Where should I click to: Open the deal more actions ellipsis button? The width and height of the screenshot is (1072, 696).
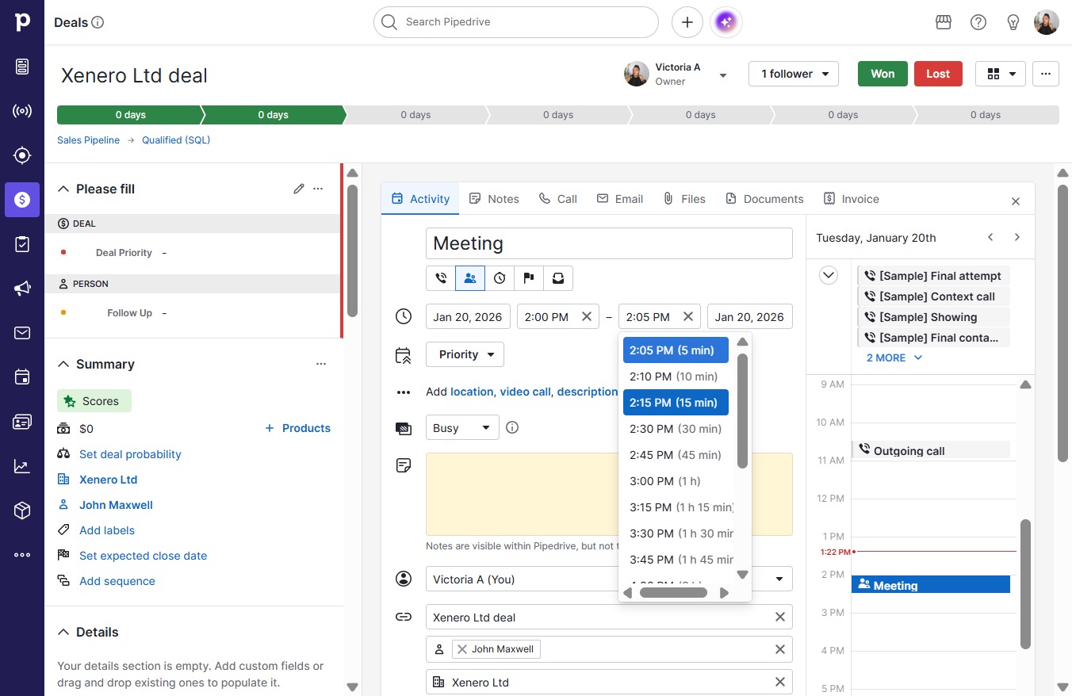tap(1046, 74)
